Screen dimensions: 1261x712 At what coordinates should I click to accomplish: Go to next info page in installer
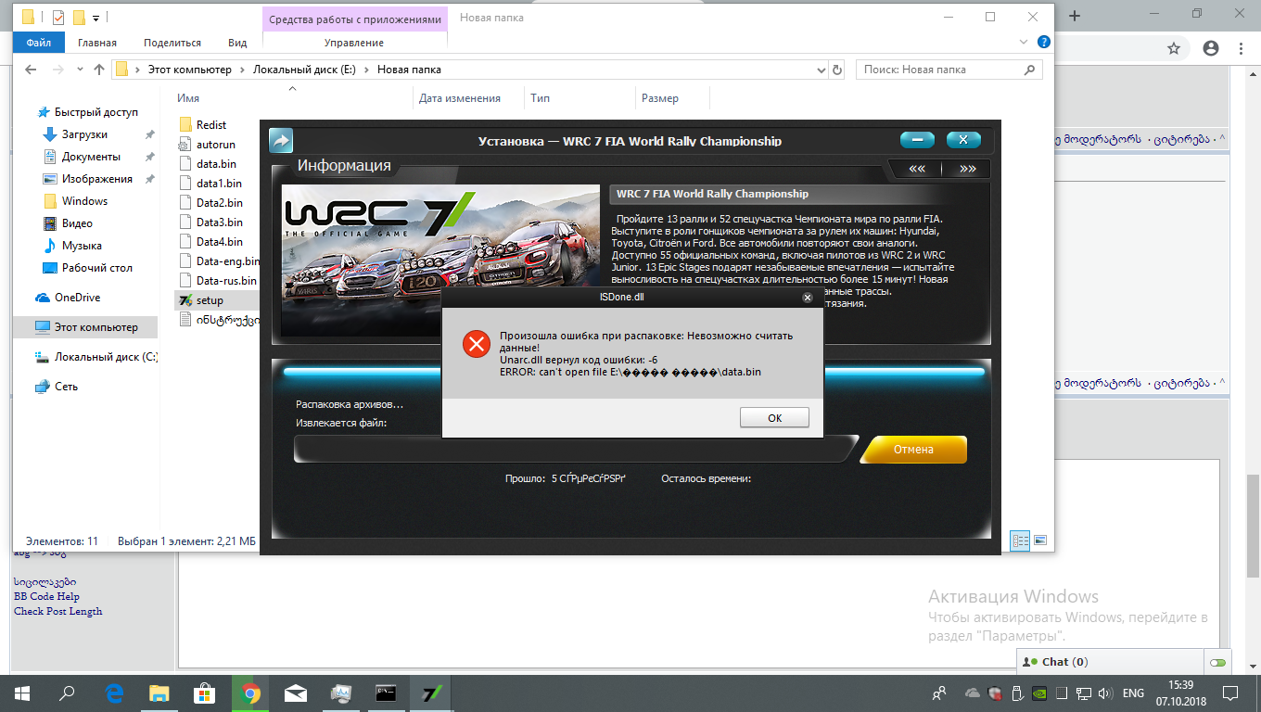coord(967,169)
